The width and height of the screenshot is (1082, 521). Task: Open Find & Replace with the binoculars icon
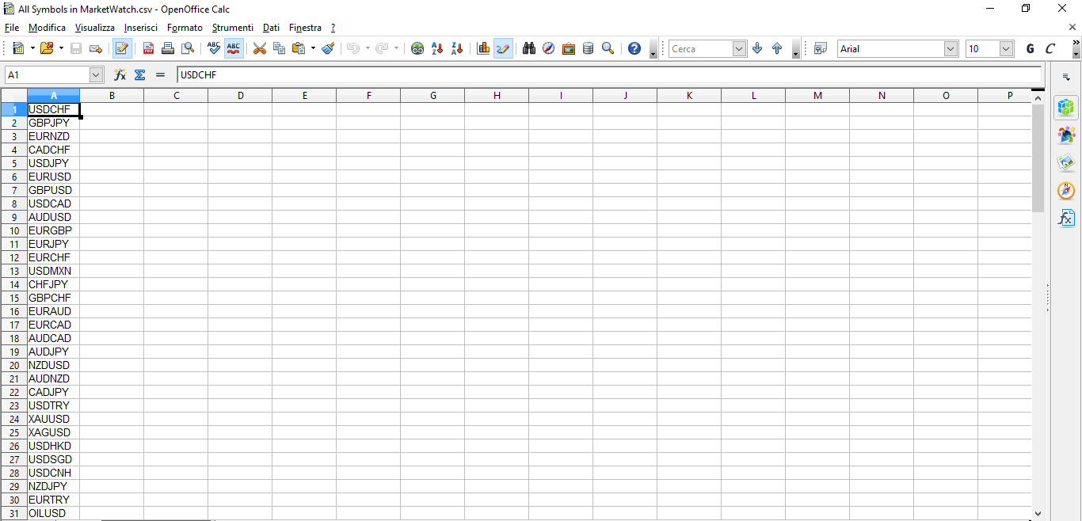click(x=528, y=48)
